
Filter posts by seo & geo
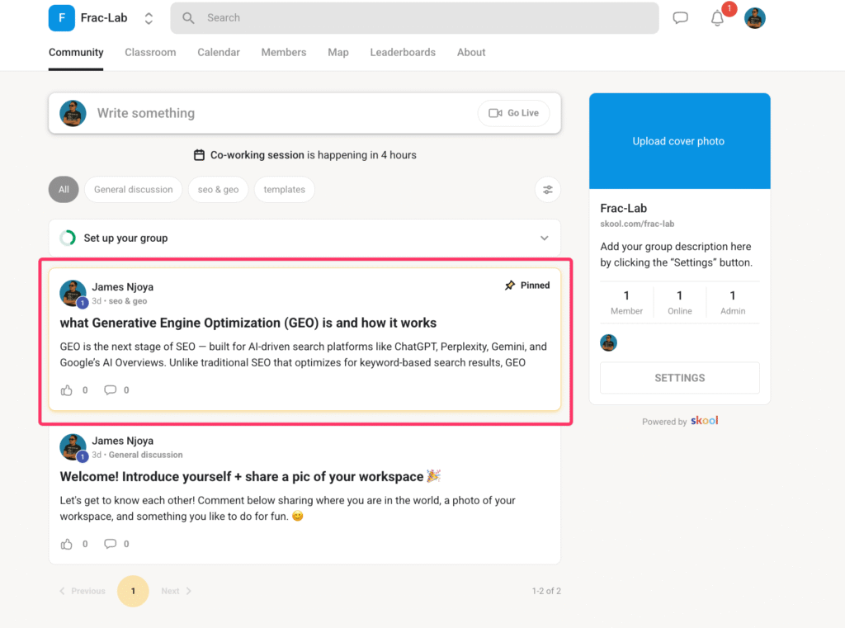click(218, 190)
